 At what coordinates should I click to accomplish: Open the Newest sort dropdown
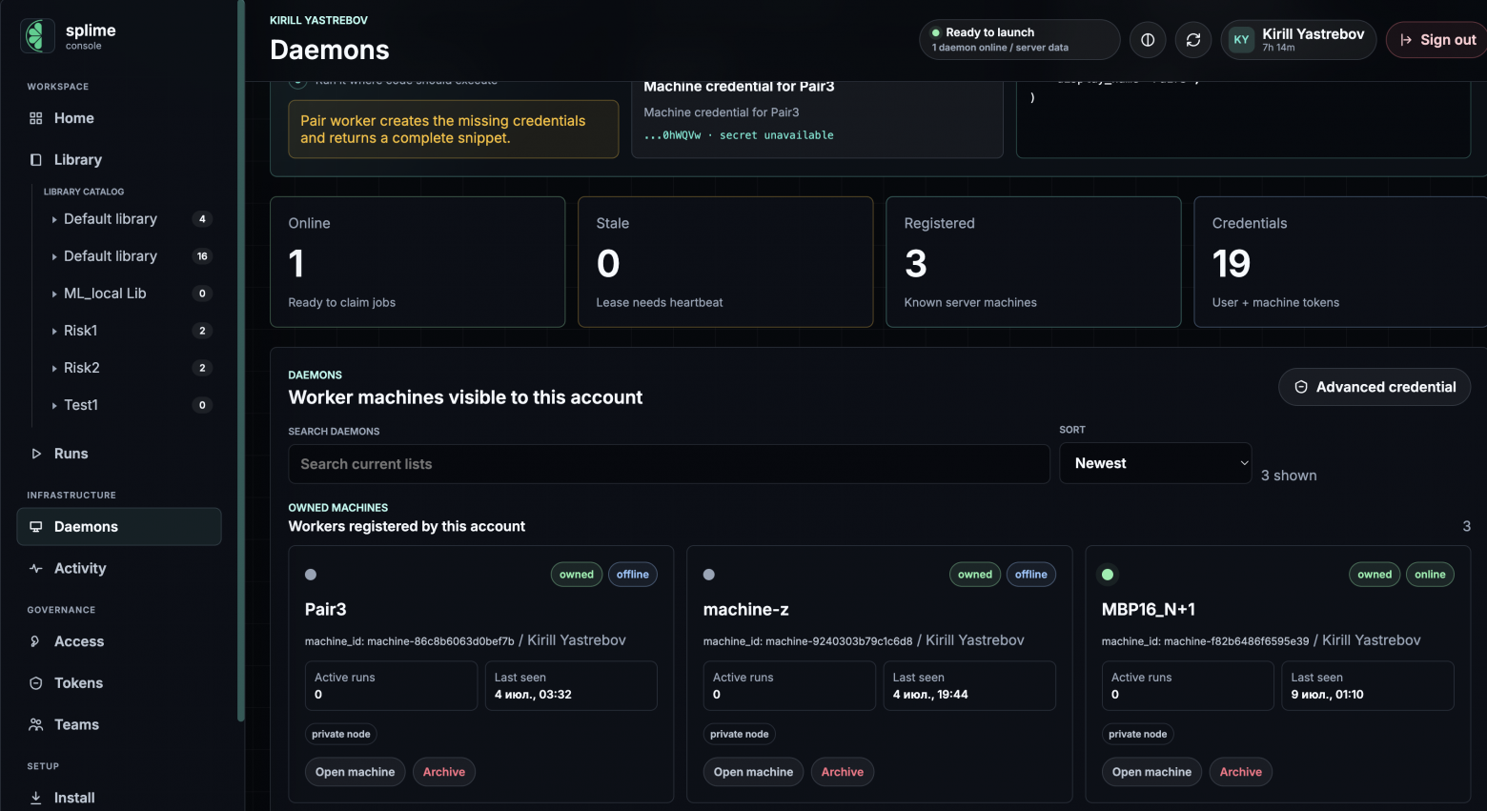pyautogui.click(x=1155, y=463)
